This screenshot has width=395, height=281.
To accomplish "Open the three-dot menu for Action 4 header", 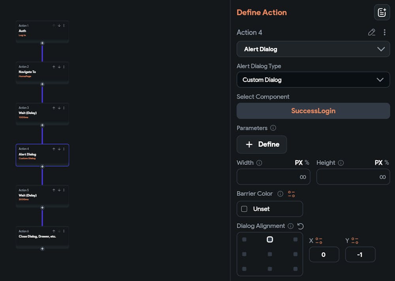I will [384, 32].
